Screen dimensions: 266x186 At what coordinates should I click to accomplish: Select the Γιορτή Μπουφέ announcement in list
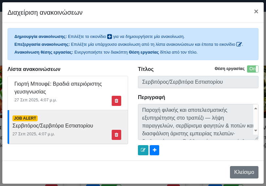[x=68, y=93]
